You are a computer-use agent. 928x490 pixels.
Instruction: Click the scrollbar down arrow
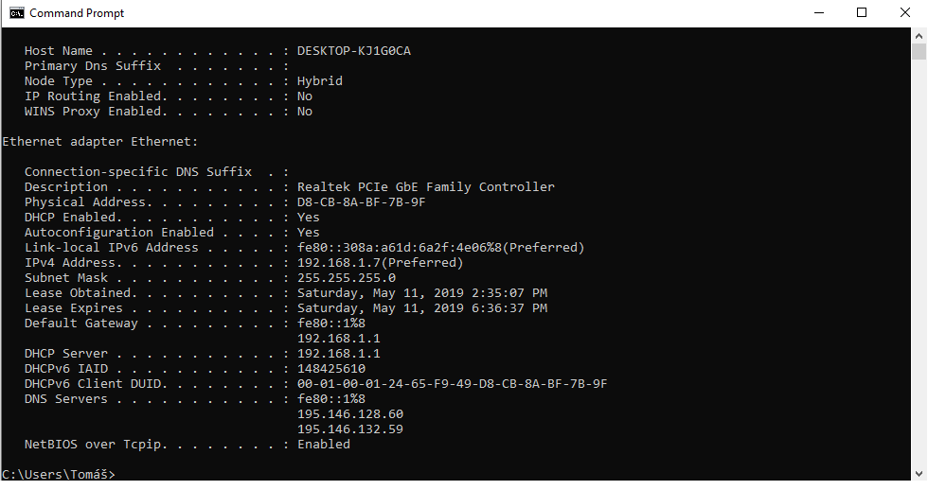pyautogui.click(x=919, y=473)
